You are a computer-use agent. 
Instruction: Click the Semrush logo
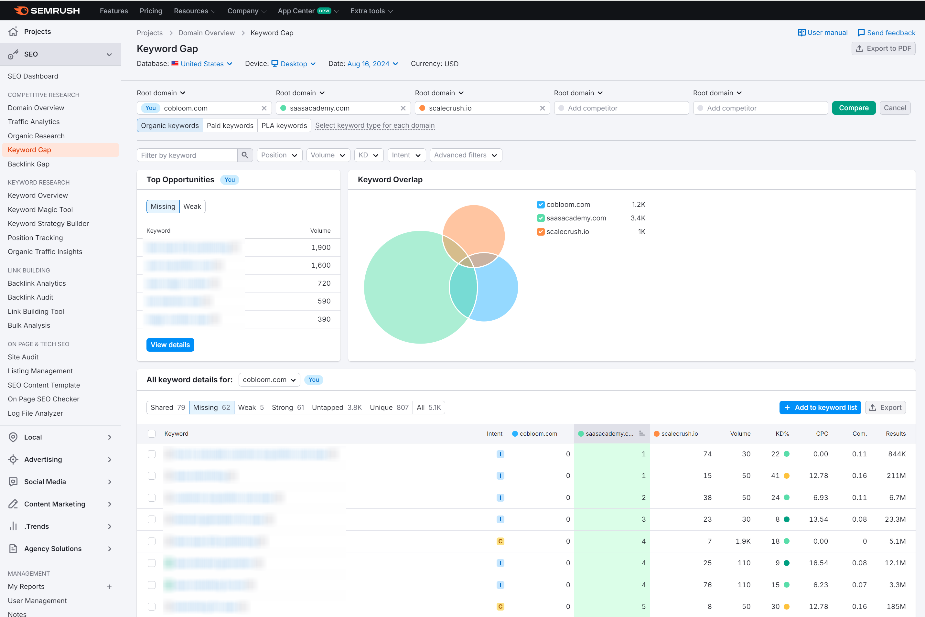[x=47, y=11]
